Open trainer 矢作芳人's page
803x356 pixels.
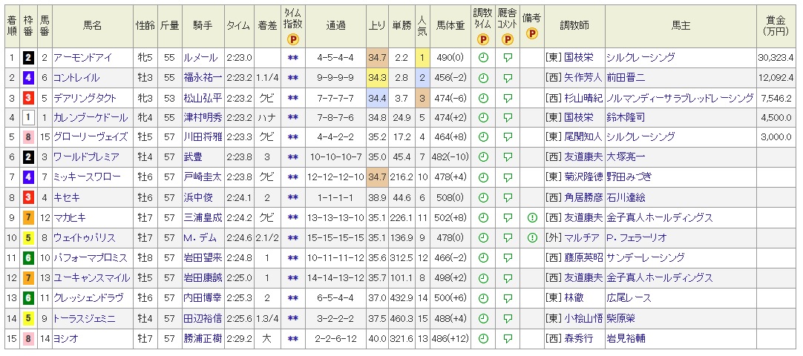(581, 78)
